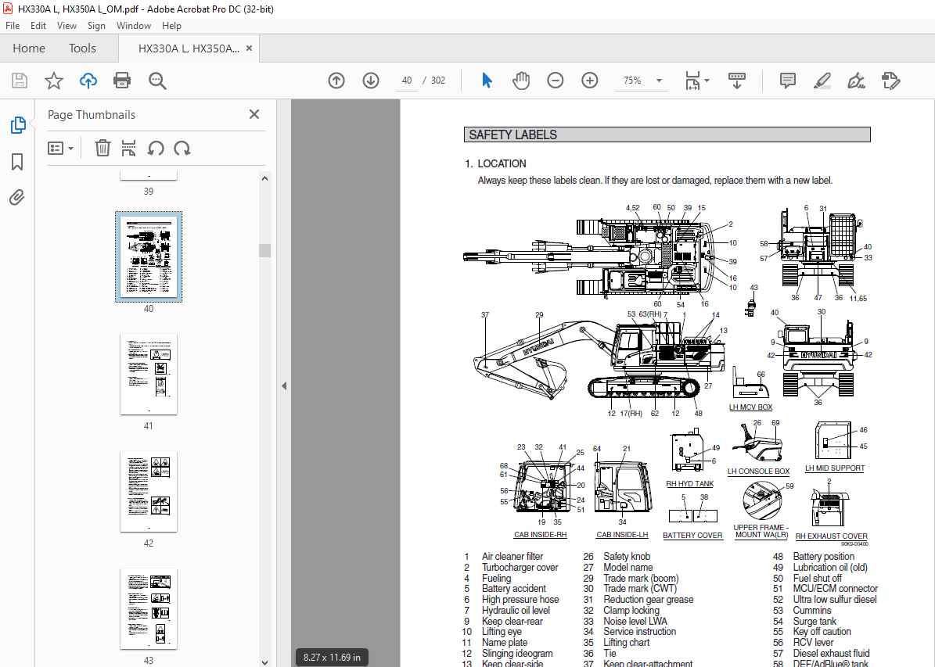
Task: Open the Attachments paperclip panel
Action: [x=17, y=197]
